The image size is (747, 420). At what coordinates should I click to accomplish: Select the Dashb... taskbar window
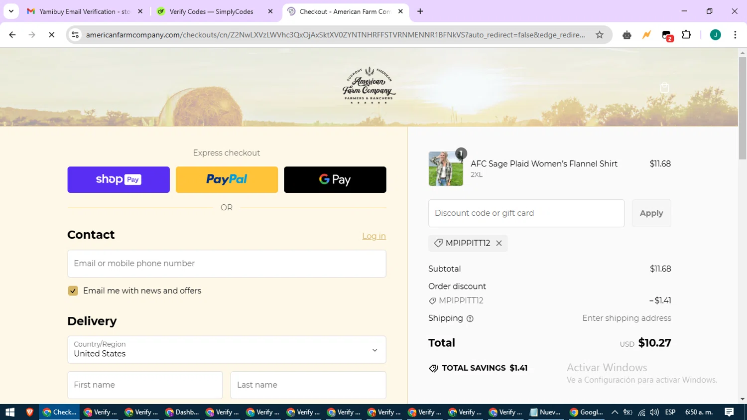click(182, 412)
